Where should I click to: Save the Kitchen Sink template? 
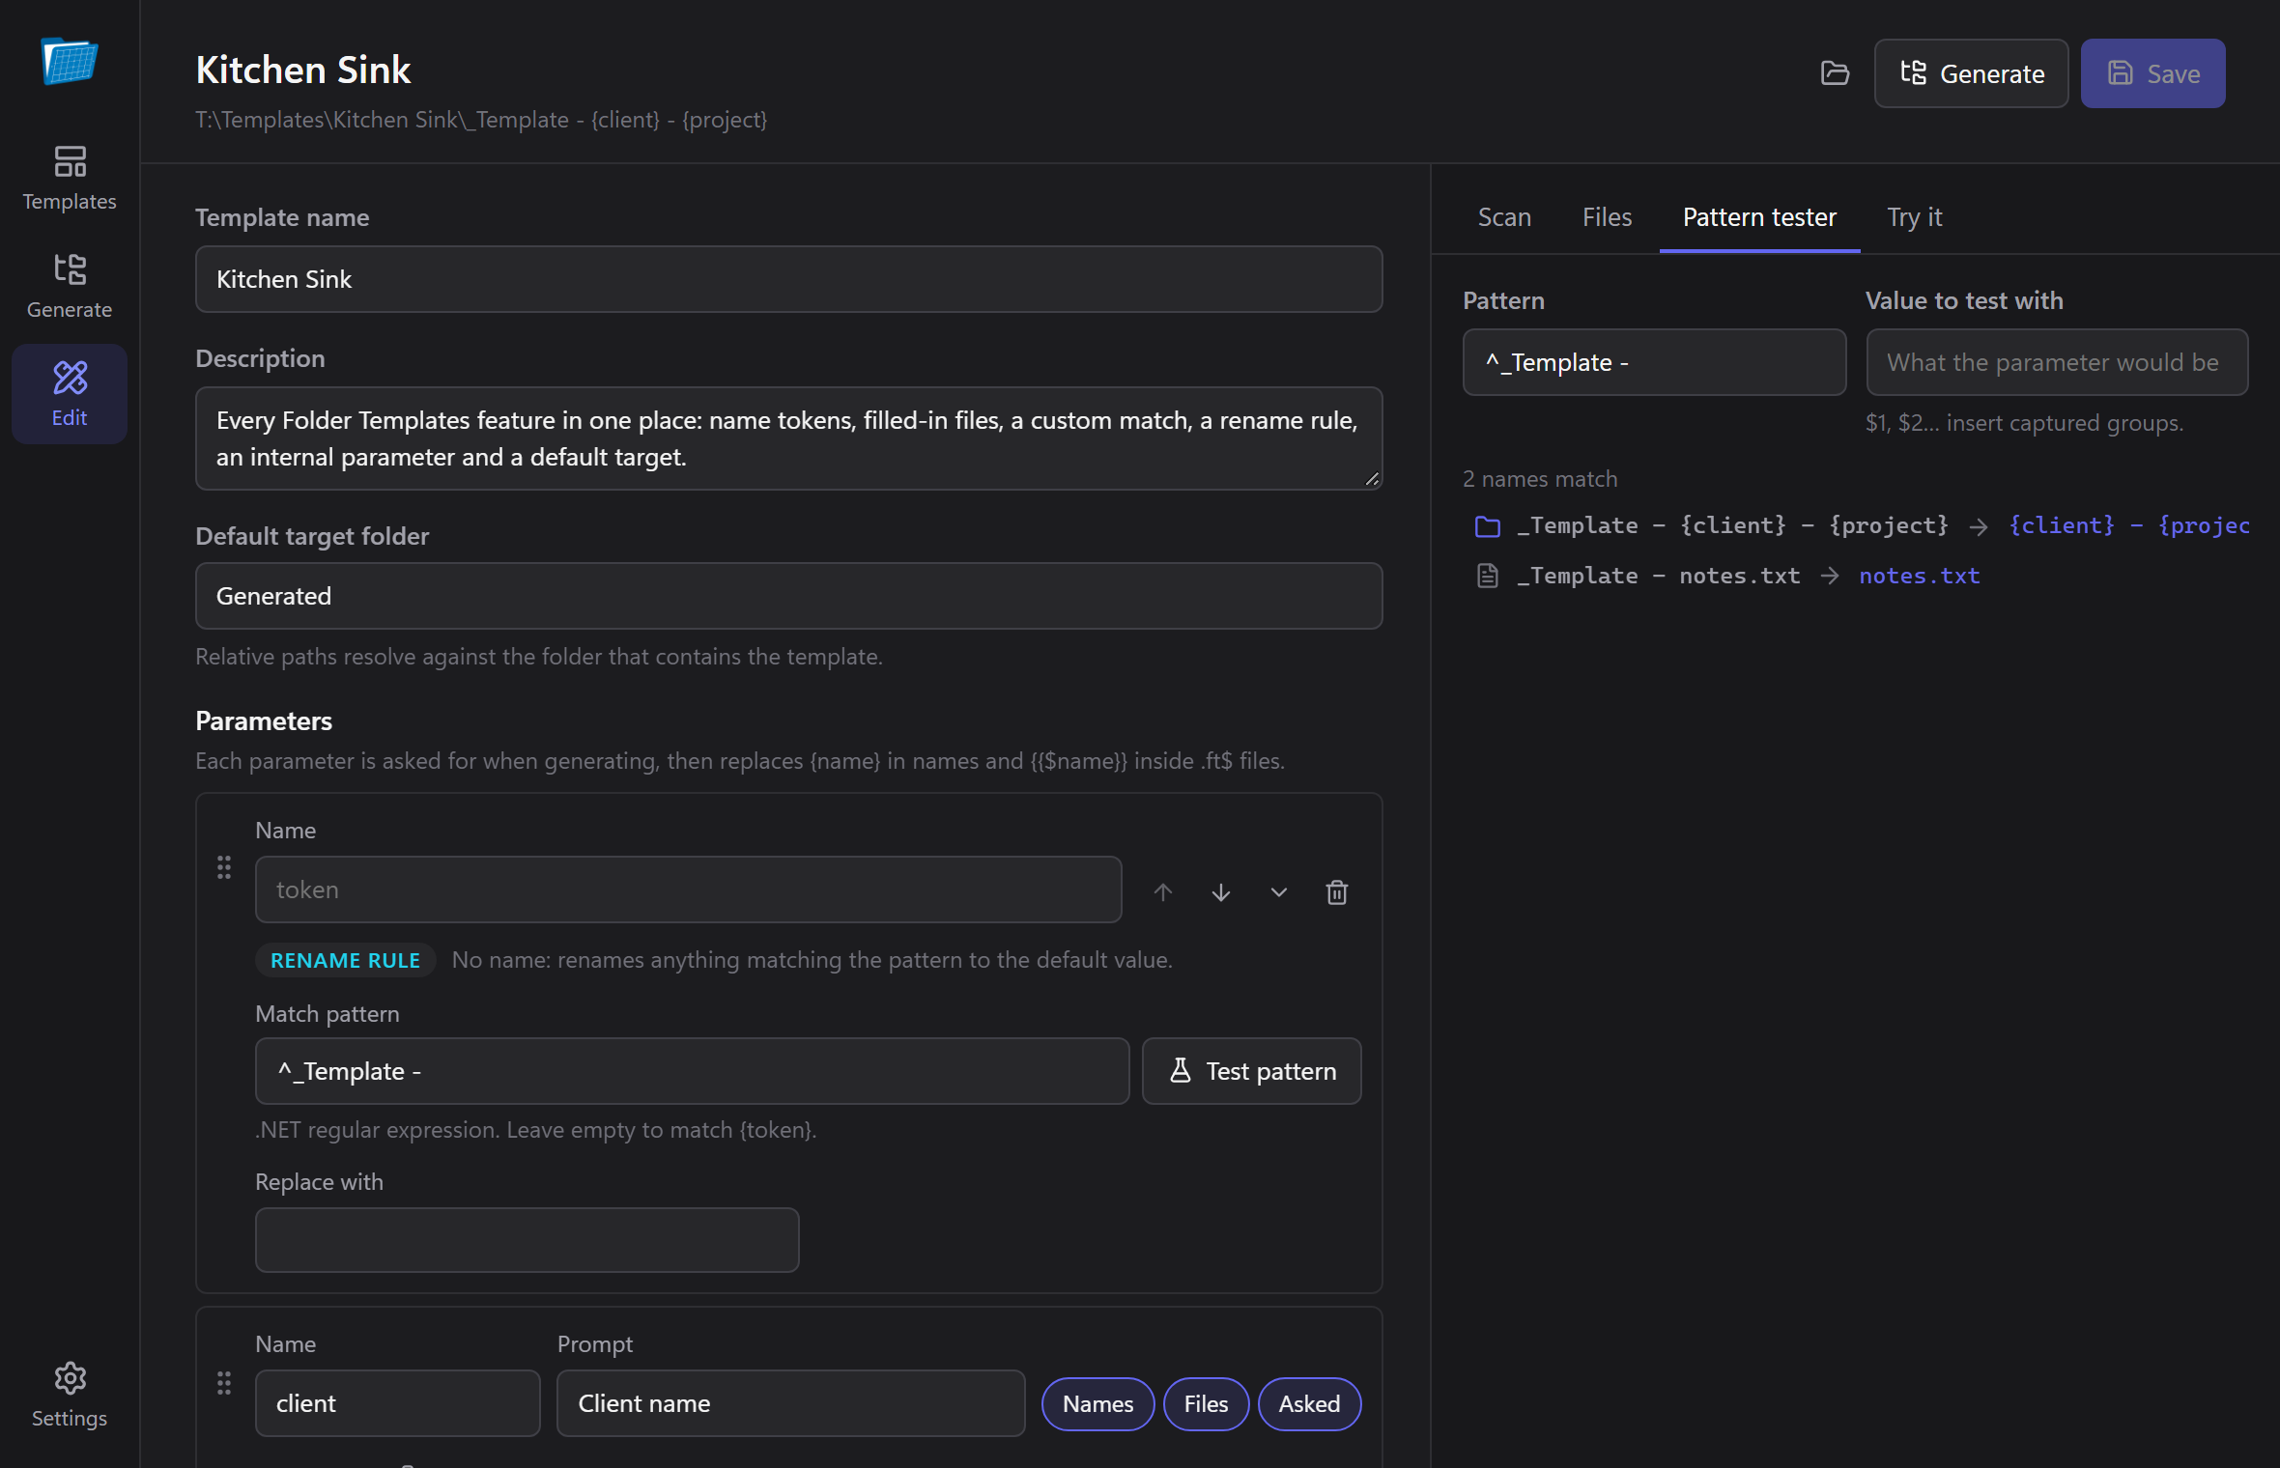(x=2152, y=73)
